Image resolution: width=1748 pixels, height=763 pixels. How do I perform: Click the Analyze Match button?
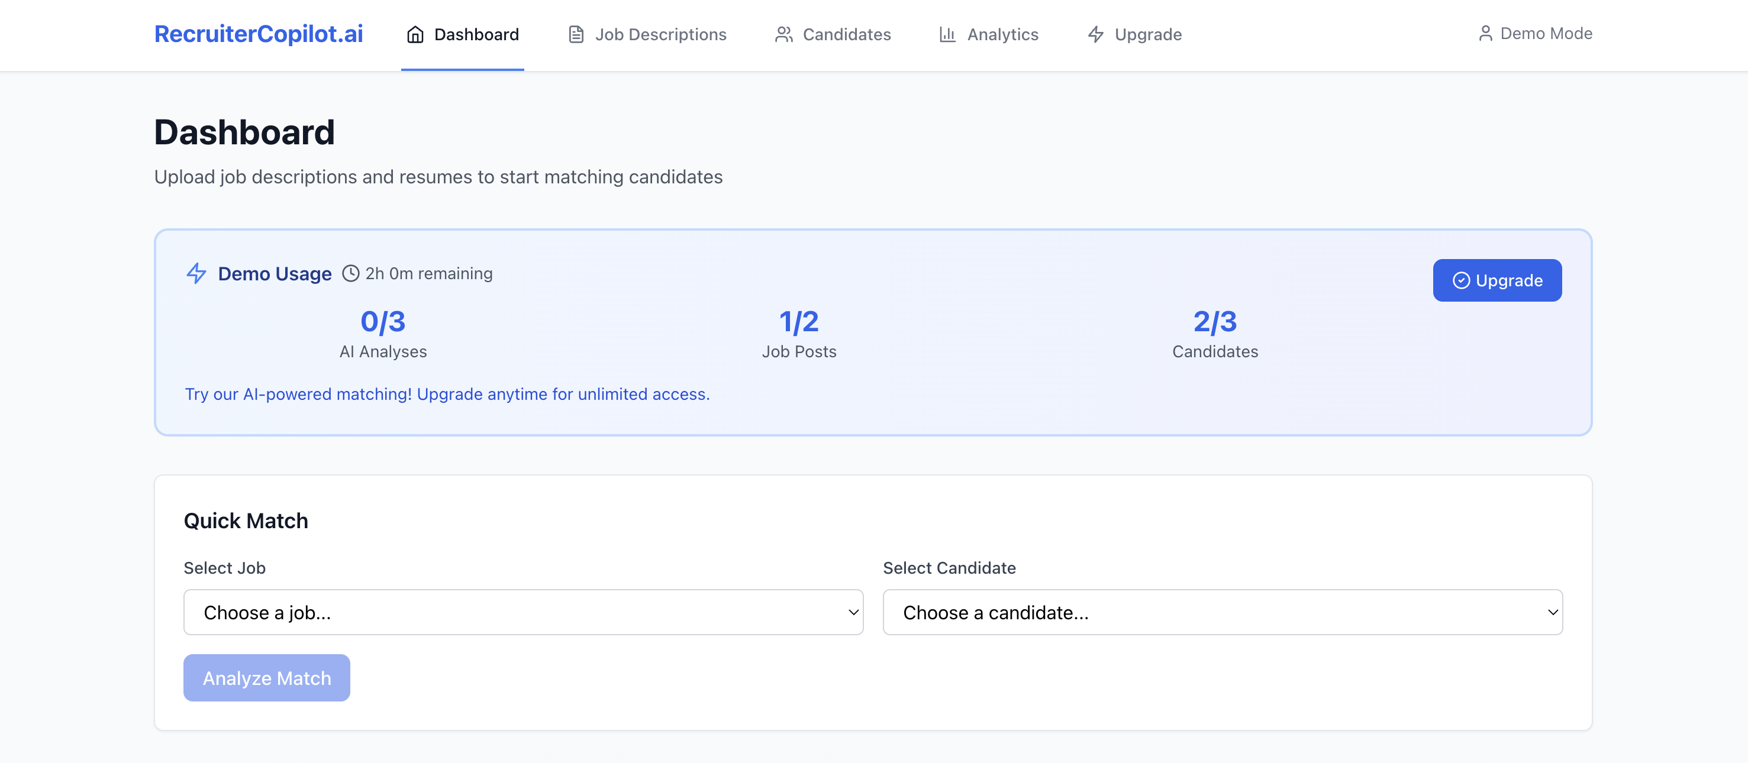pyautogui.click(x=267, y=678)
